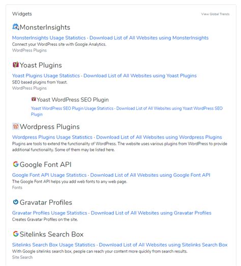
Task: Click the Gravatar Profiles power icon
Action: click(x=16, y=202)
